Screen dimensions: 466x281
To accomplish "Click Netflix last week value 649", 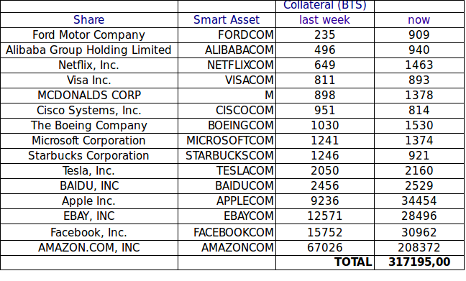I will pos(325,65).
